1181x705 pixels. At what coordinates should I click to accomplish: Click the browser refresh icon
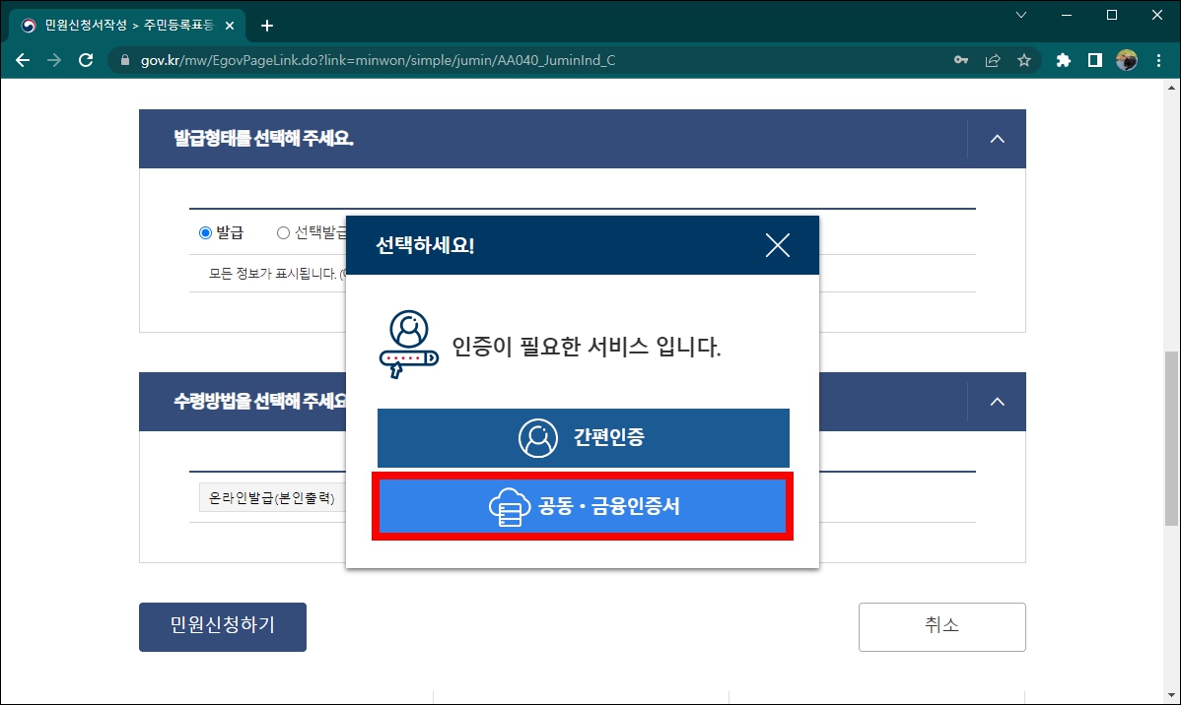click(86, 60)
